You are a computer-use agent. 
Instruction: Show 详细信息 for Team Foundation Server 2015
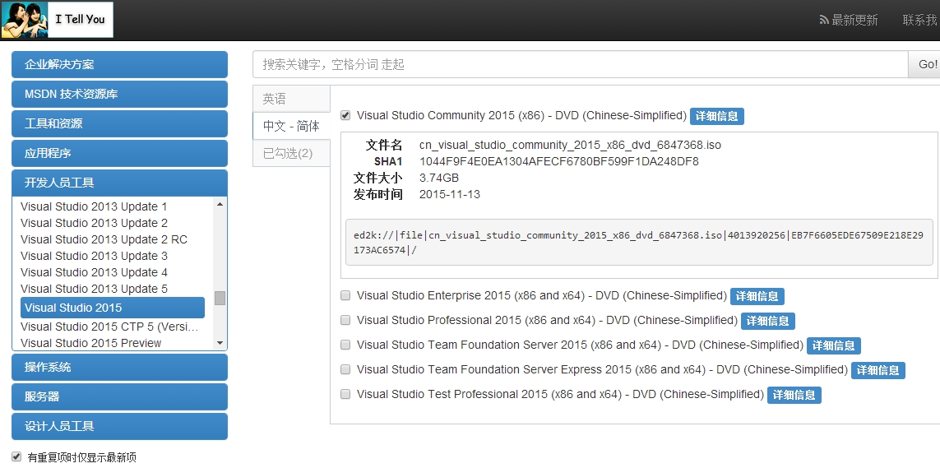tap(834, 345)
